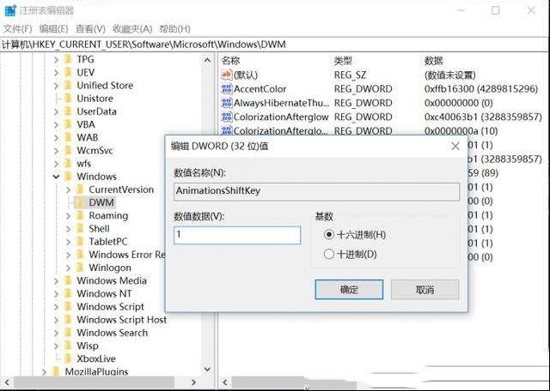Expand the Windows Media tree node
The height and width of the screenshot is (391, 550).
tap(56, 281)
